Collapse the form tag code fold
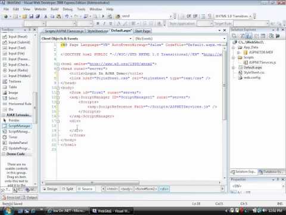The width and height of the screenshot is (286, 215). 58,93
